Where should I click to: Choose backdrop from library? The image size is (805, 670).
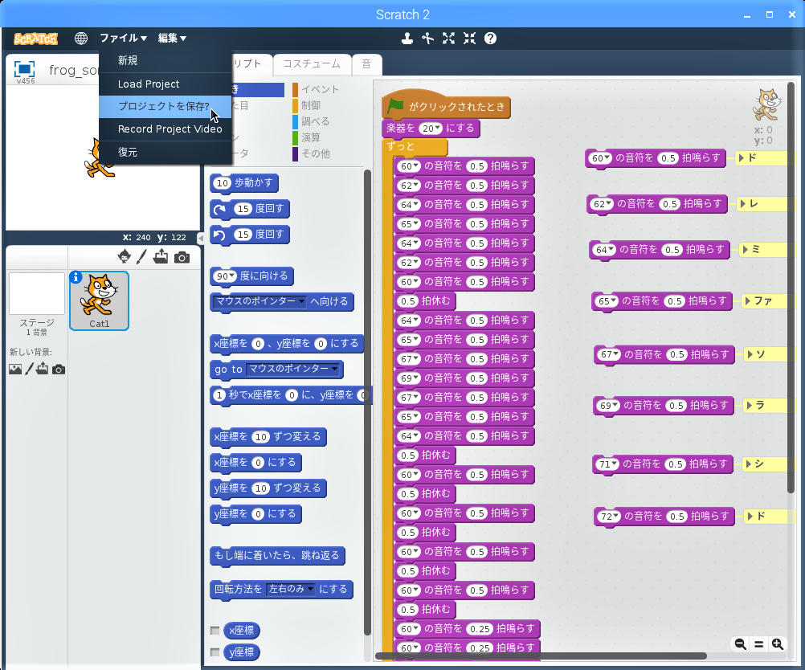15,369
